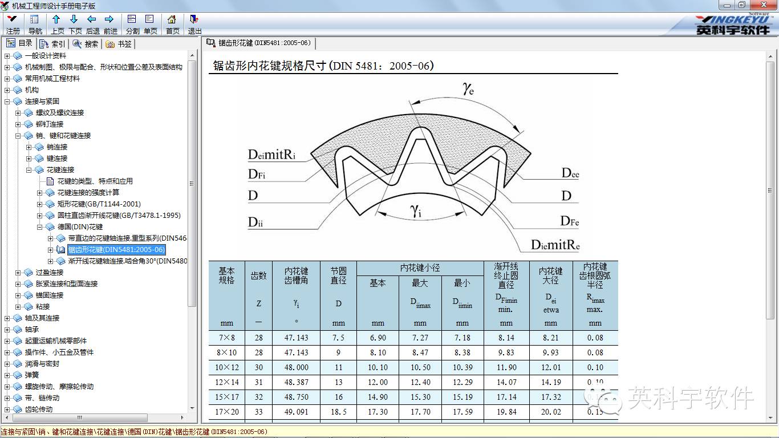Click the tree panel horizontal scrollbar

80,418
